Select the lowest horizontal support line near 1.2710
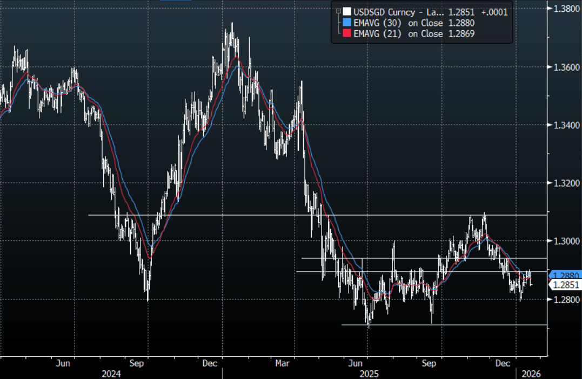Viewport: 582px width, 379px height. pos(443,325)
